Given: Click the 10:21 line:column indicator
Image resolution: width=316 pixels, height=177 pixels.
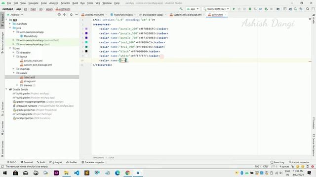Looking at the screenshot, I should click(x=258, y=166).
